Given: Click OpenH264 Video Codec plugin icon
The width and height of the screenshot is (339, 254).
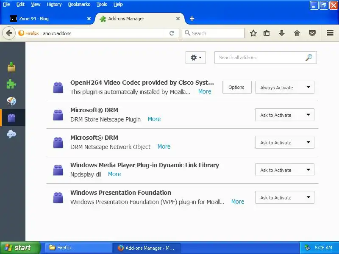Looking at the screenshot, I should click(58, 88).
